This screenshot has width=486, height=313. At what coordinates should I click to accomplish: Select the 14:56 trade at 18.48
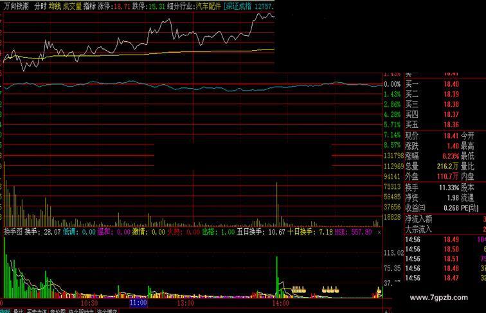click(445, 269)
